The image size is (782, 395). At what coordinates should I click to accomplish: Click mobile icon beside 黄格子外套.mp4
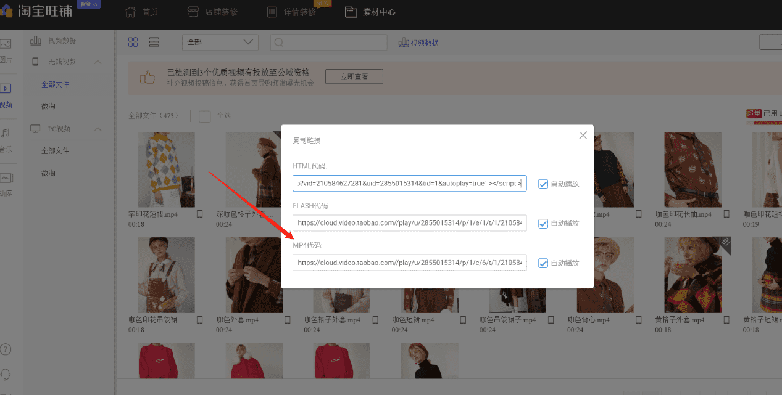(726, 320)
